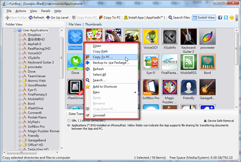Choose Select All in context menu
The width and height of the screenshot is (241, 162).
pos(111,75)
